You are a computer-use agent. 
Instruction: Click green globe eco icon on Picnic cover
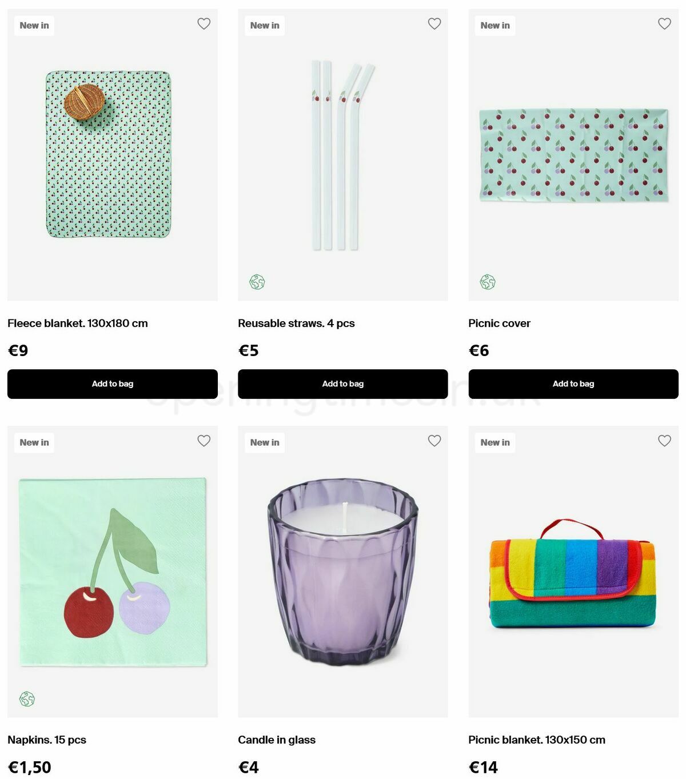coord(488,282)
